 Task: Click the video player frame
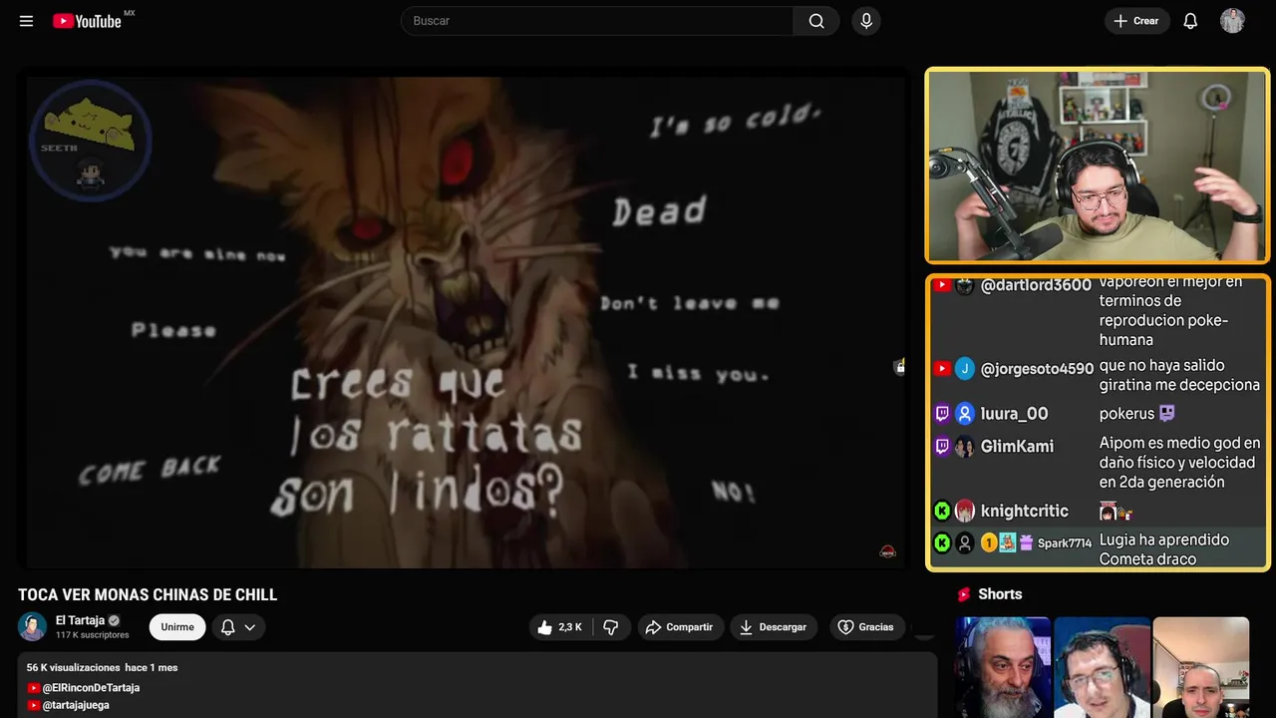click(466, 321)
